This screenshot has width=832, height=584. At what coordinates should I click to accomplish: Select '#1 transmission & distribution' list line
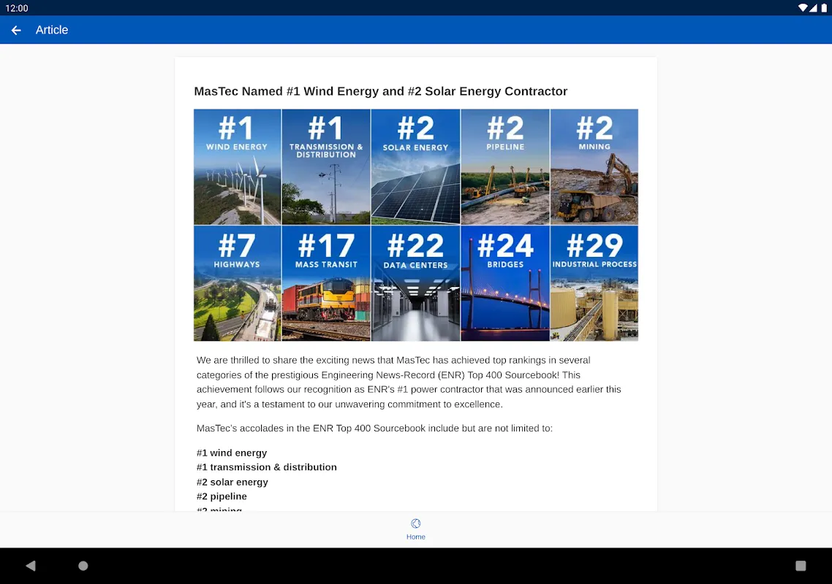(x=266, y=467)
